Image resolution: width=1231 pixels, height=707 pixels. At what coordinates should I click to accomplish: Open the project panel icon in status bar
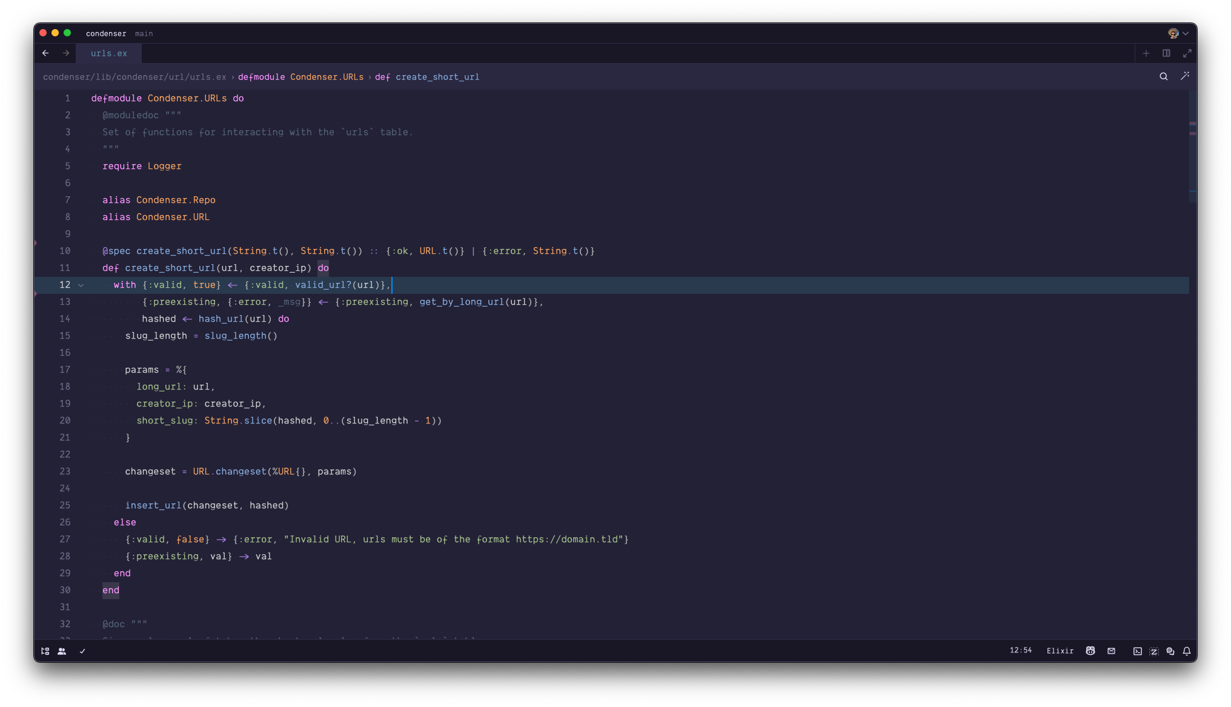(x=45, y=651)
